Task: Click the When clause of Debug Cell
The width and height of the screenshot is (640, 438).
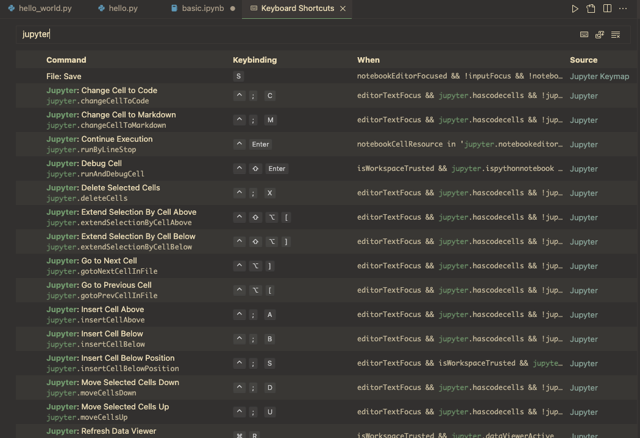Action: (460, 169)
